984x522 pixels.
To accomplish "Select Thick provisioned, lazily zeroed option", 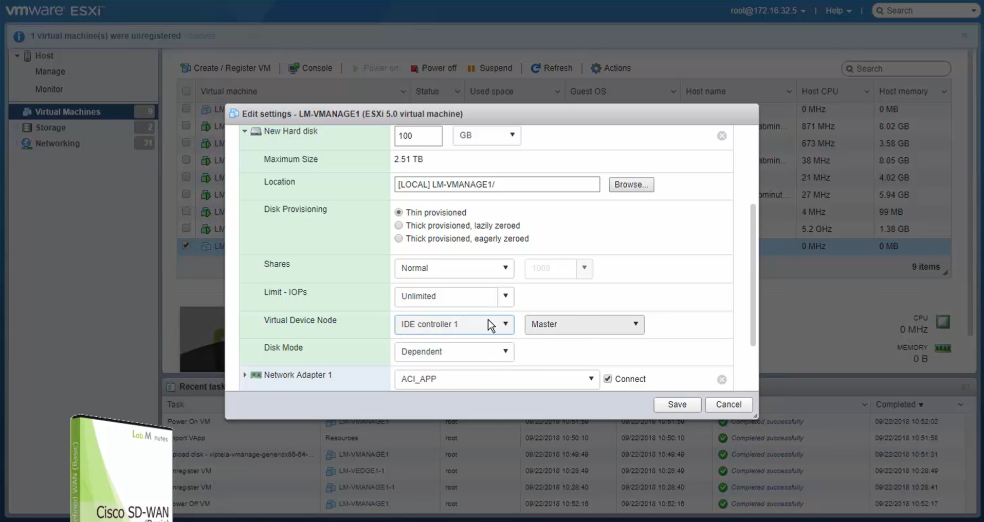I will [398, 226].
